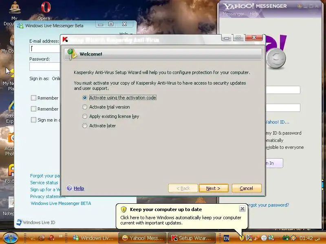
Task: Click the Kaspersky logo in the wizard title bar
Action: click(65, 39)
